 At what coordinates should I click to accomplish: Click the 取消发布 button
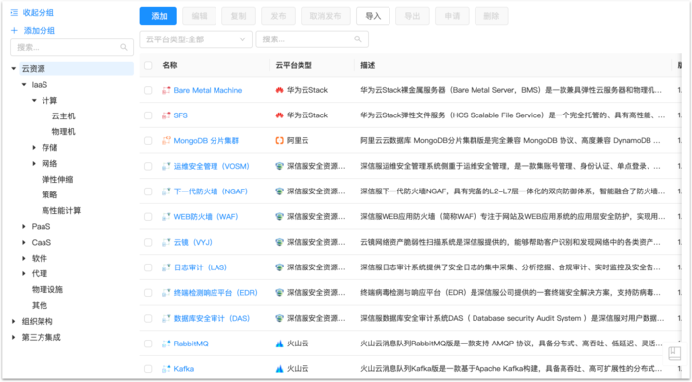[325, 16]
